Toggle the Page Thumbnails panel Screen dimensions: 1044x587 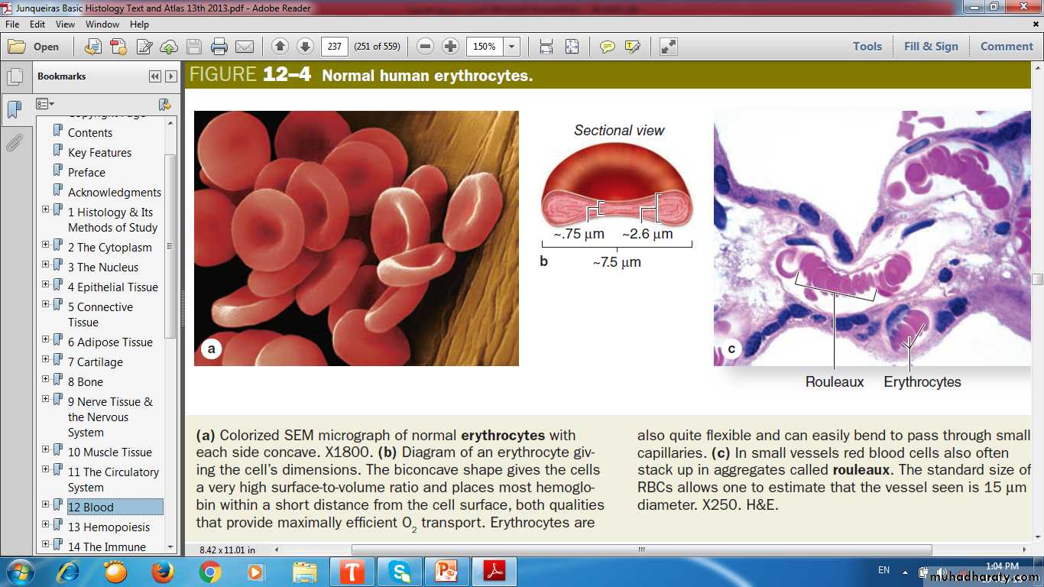pos(15,77)
